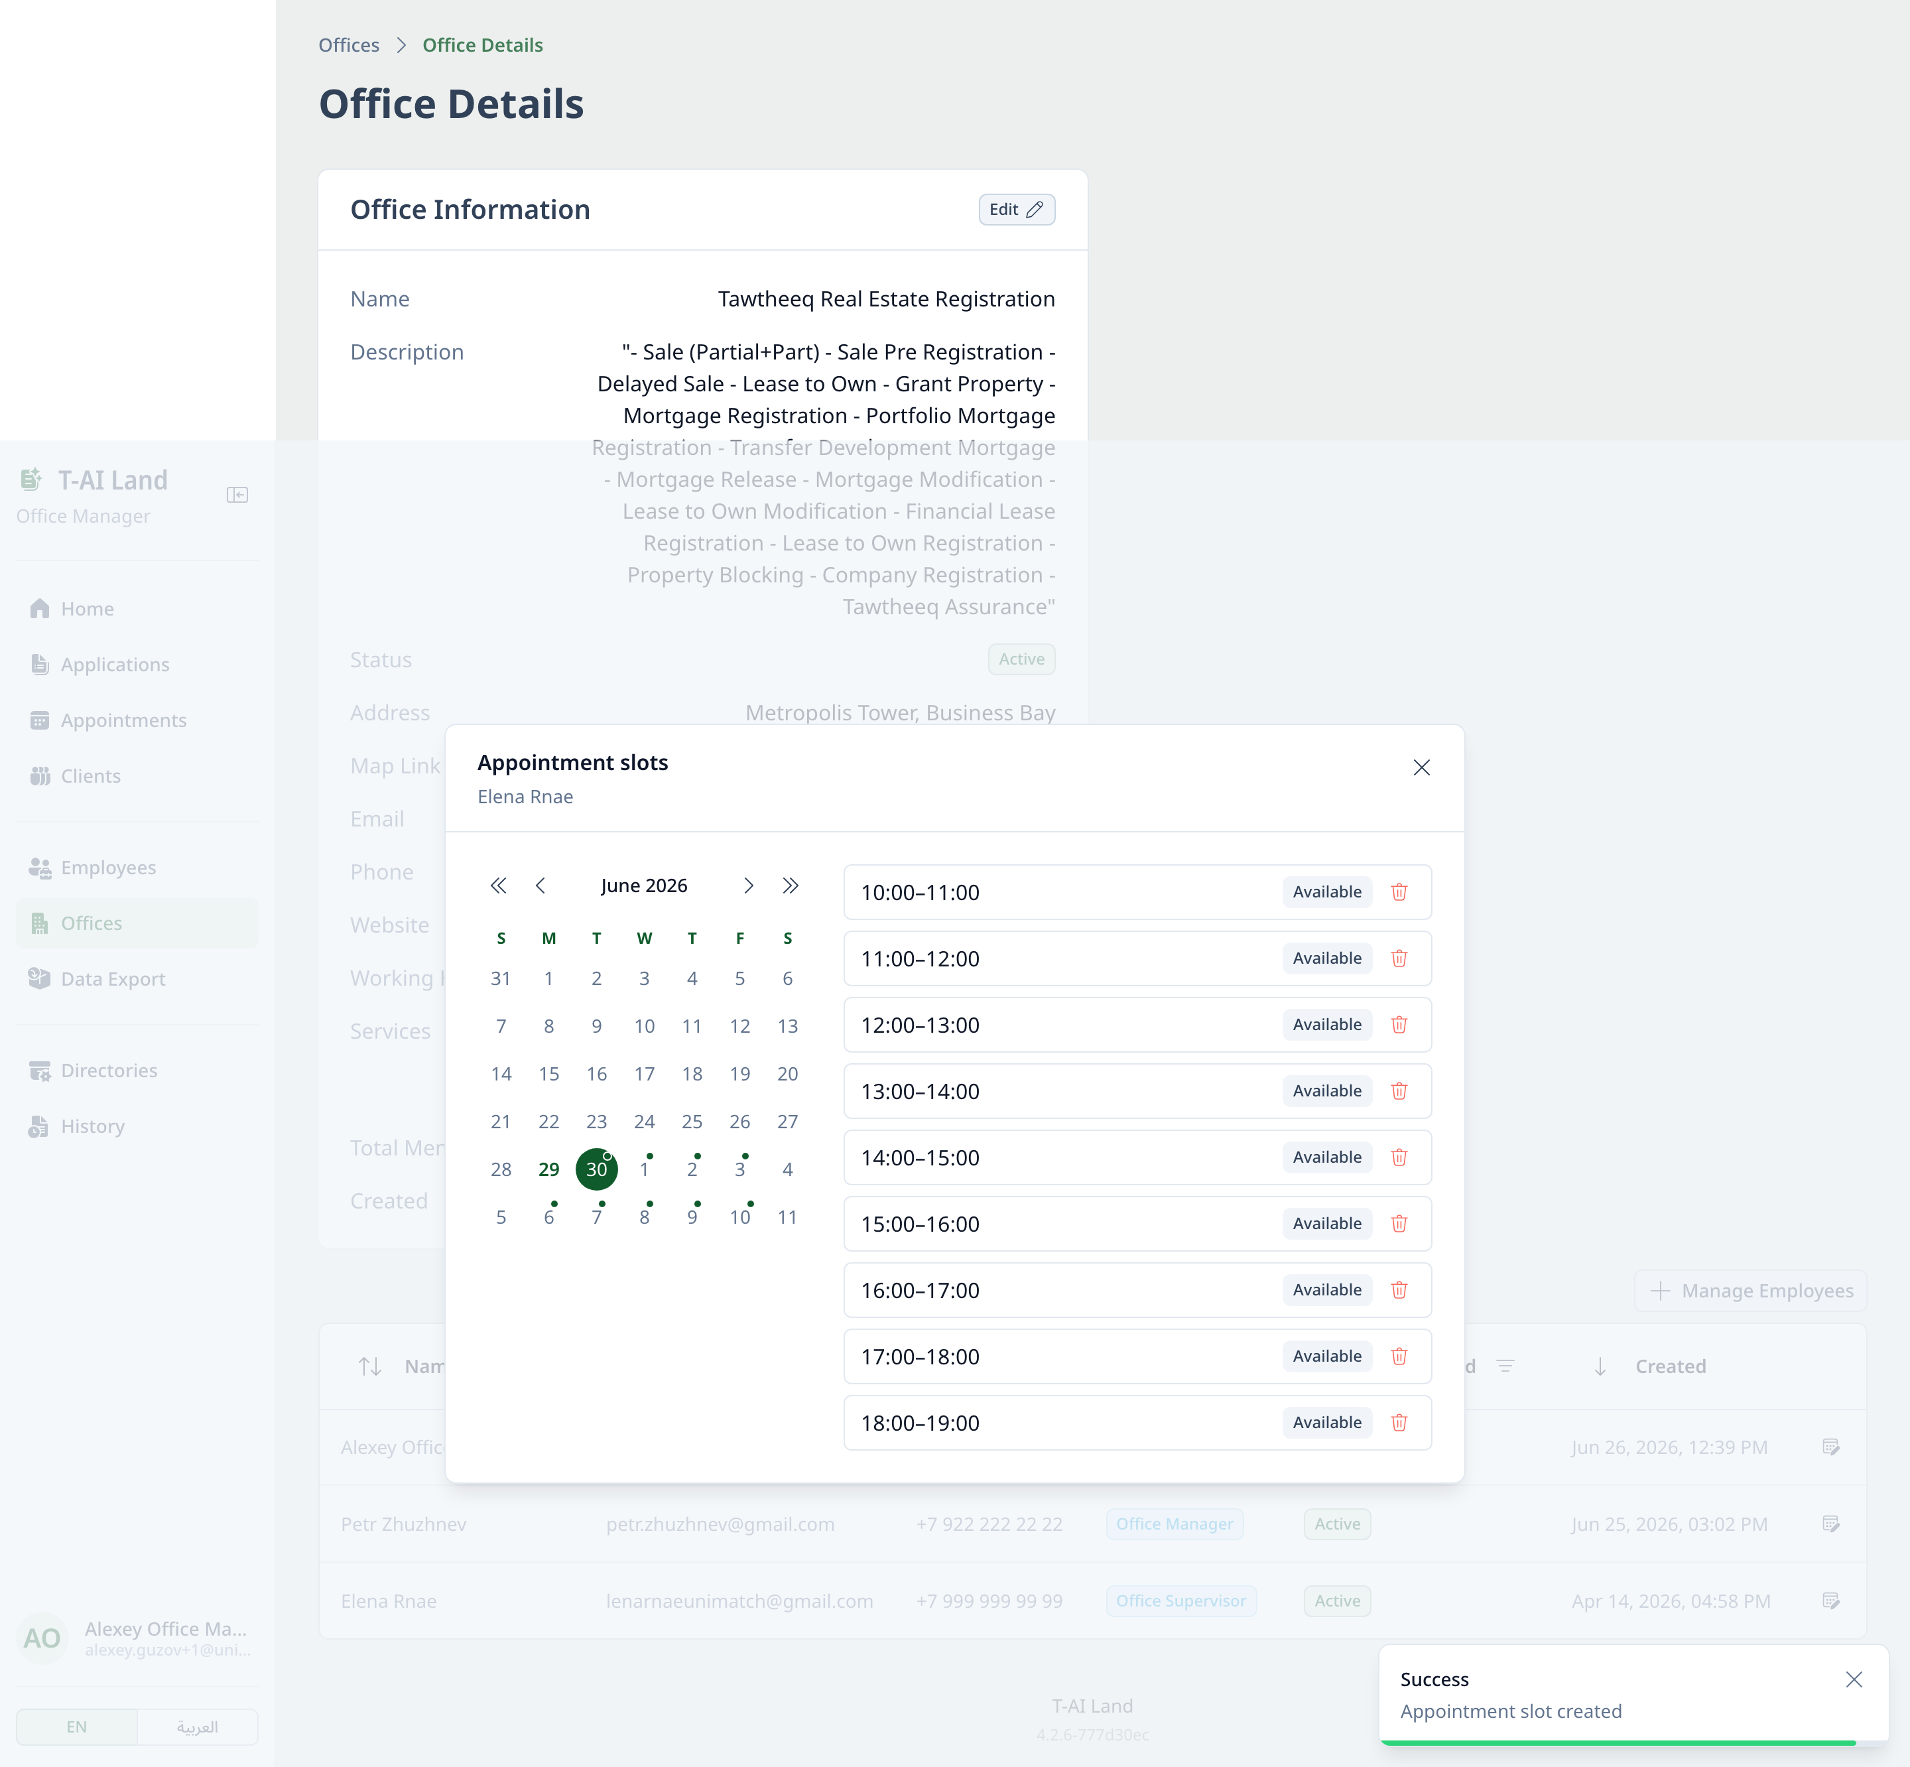The width and height of the screenshot is (1910, 1767).
Task: Dismiss the Success notification toast
Action: (1854, 1680)
